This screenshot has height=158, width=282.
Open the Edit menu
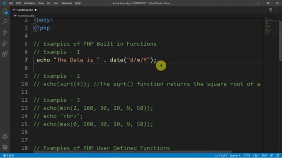[x=19, y=3]
